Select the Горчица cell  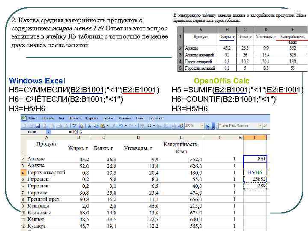[x=47, y=192]
